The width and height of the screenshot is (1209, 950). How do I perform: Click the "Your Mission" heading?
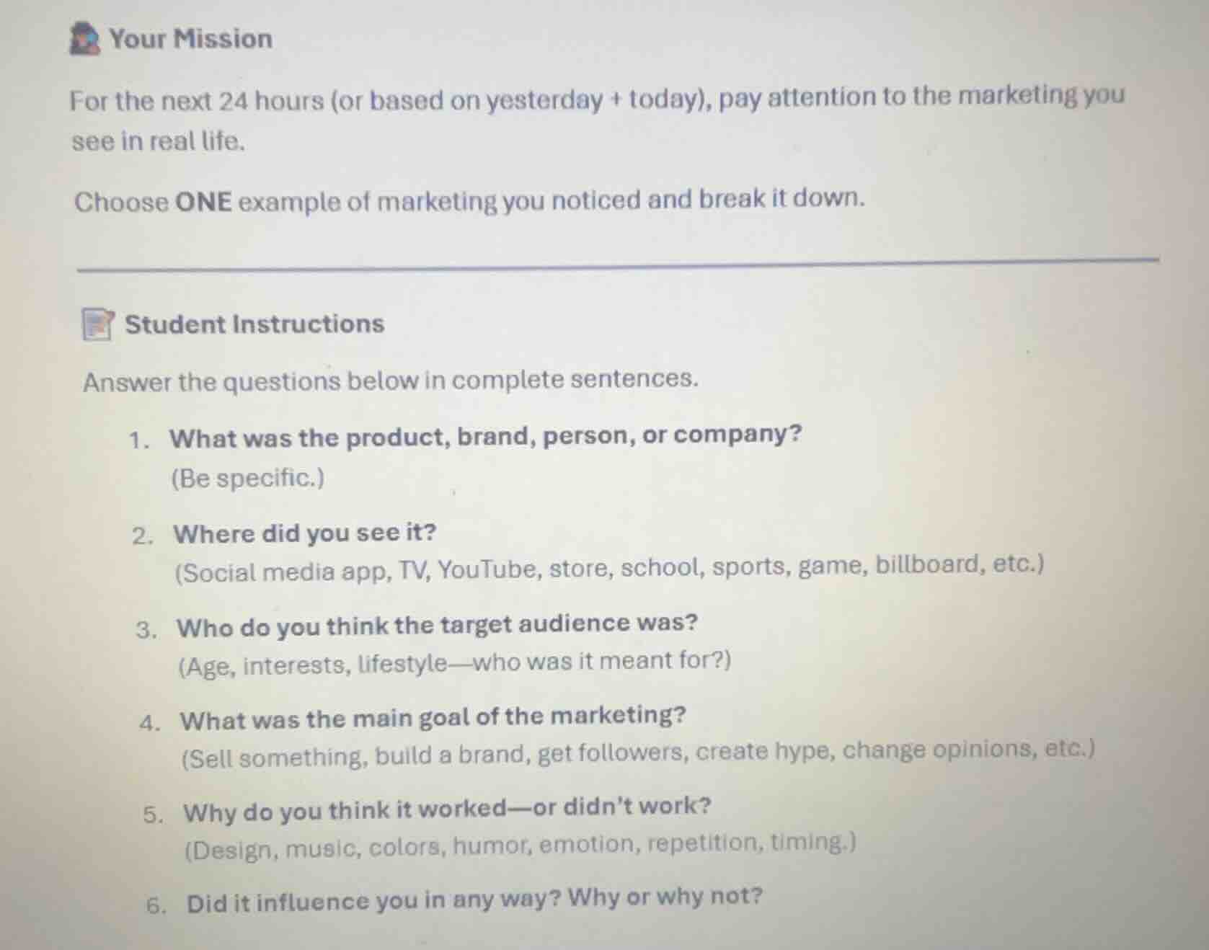(191, 39)
